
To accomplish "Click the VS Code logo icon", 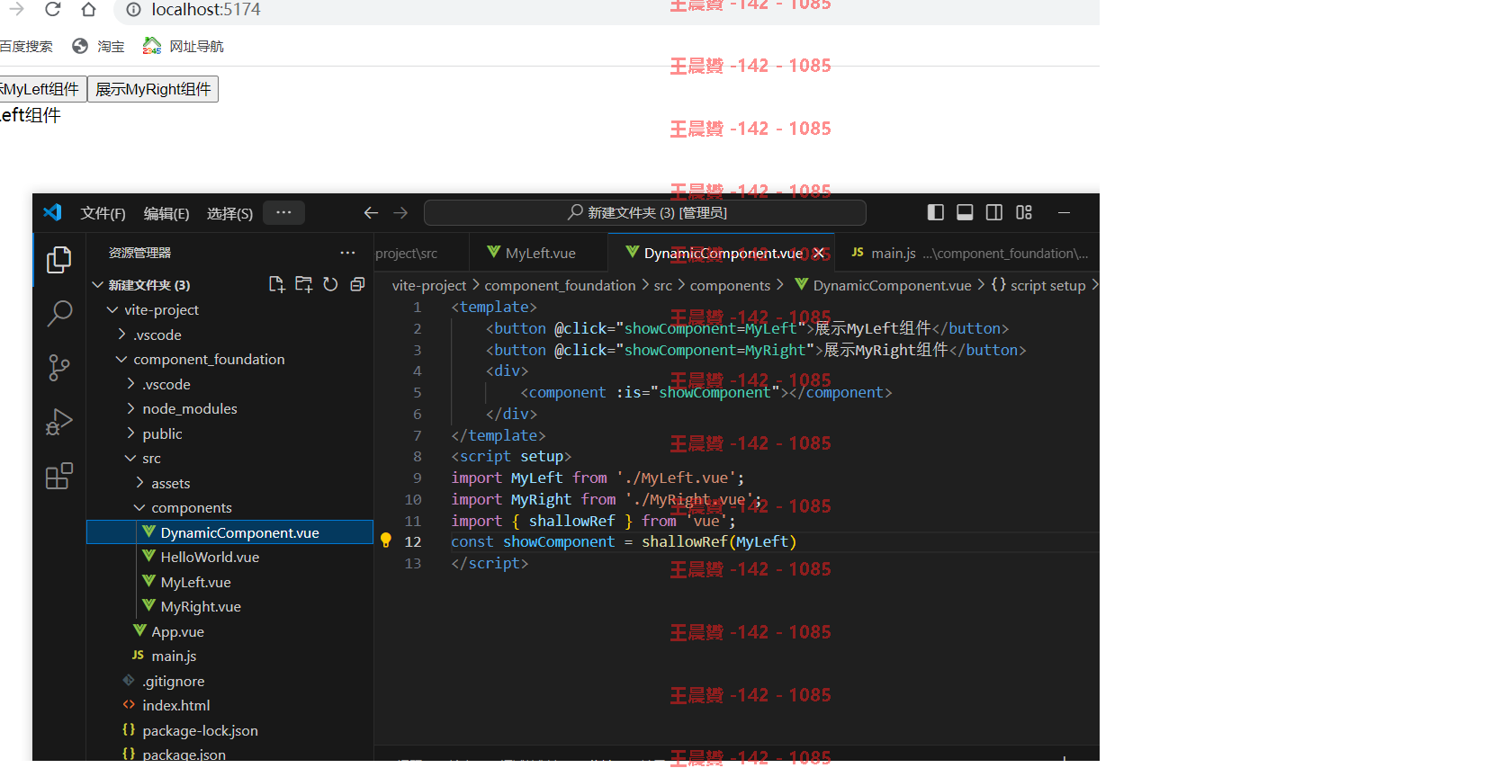I will click(x=52, y=212).
